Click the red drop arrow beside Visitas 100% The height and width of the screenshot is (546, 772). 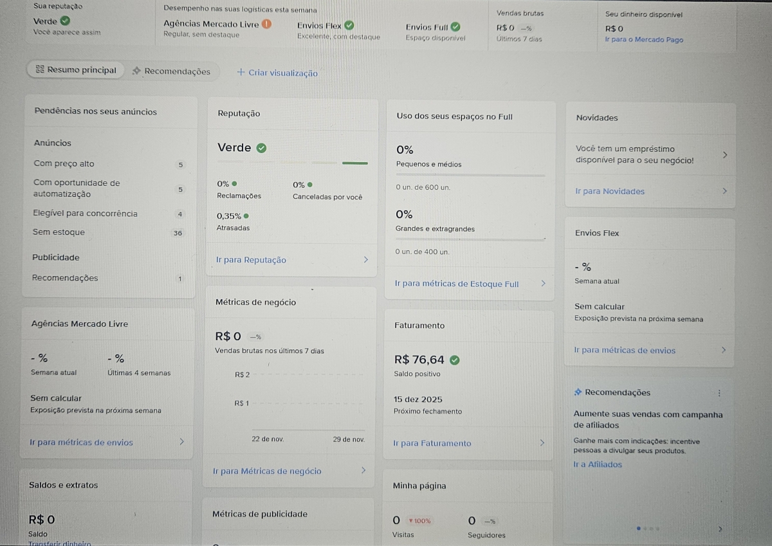(410, 520)
